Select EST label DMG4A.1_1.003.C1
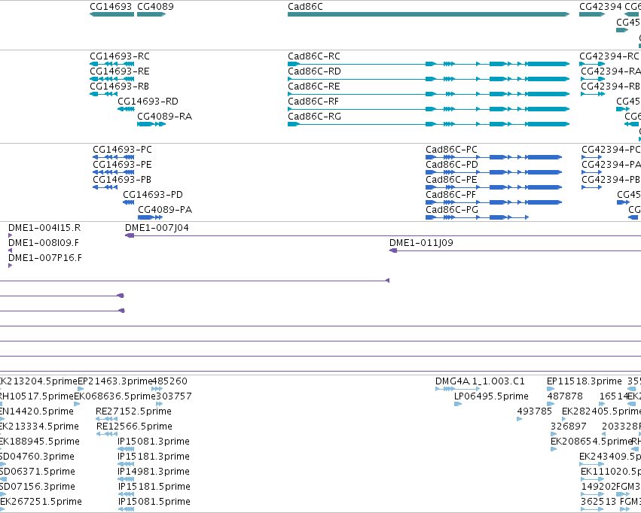 point(480,381)
